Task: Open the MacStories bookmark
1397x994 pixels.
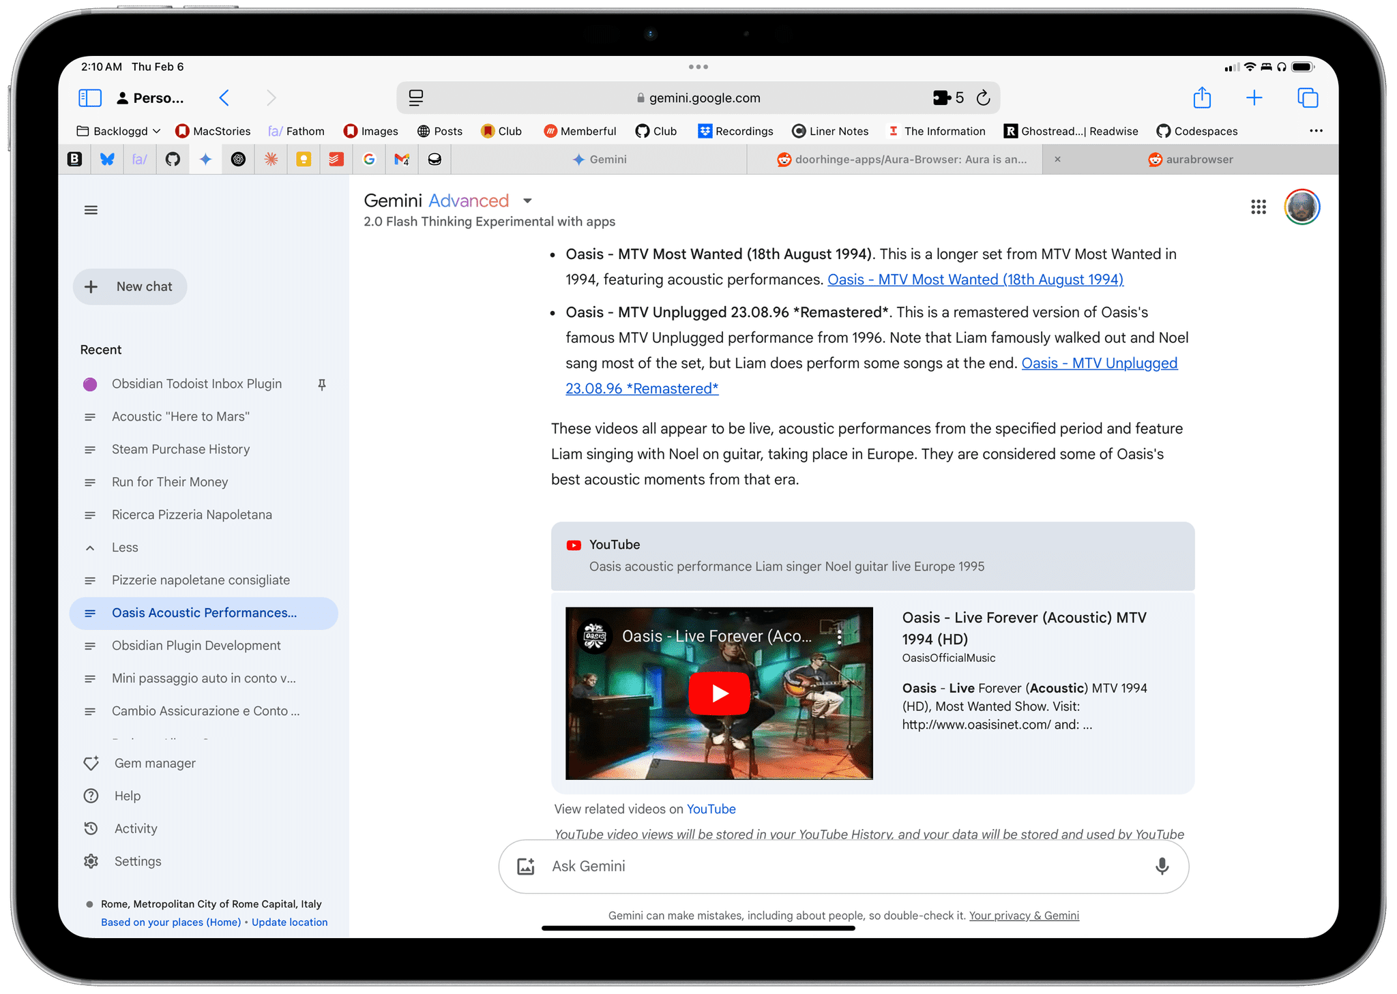Action: click(x=213, y=132)
